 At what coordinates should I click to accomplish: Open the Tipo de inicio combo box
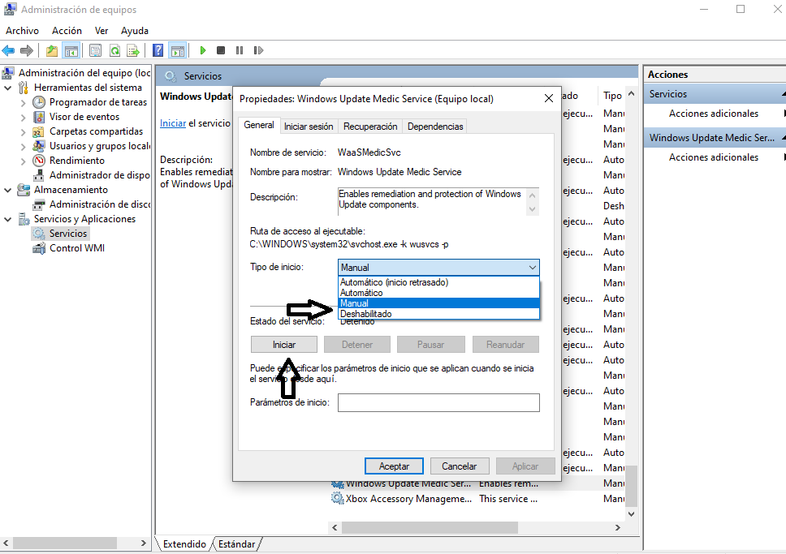click(x=438, y=268)
